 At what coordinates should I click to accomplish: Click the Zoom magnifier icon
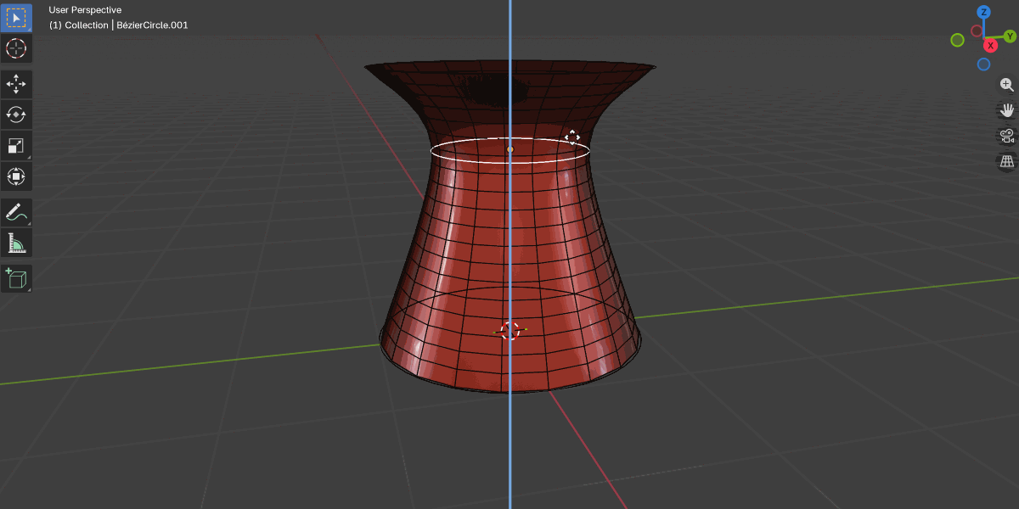pos(1006,85)
